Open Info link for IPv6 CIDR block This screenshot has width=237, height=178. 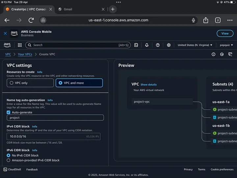tap(35, 150)
